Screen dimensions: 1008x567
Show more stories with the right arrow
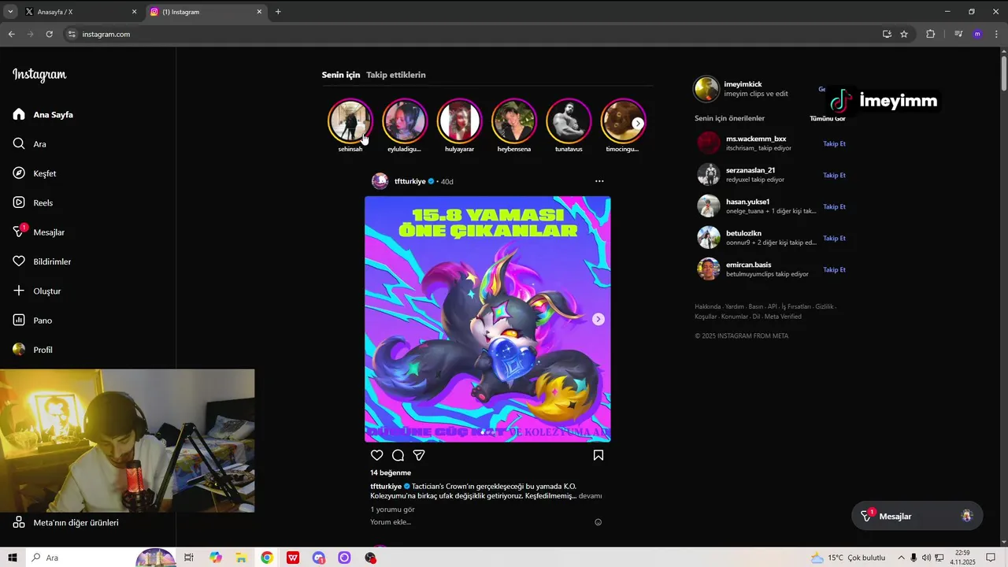pyautogui.click(x=638, y=124)
